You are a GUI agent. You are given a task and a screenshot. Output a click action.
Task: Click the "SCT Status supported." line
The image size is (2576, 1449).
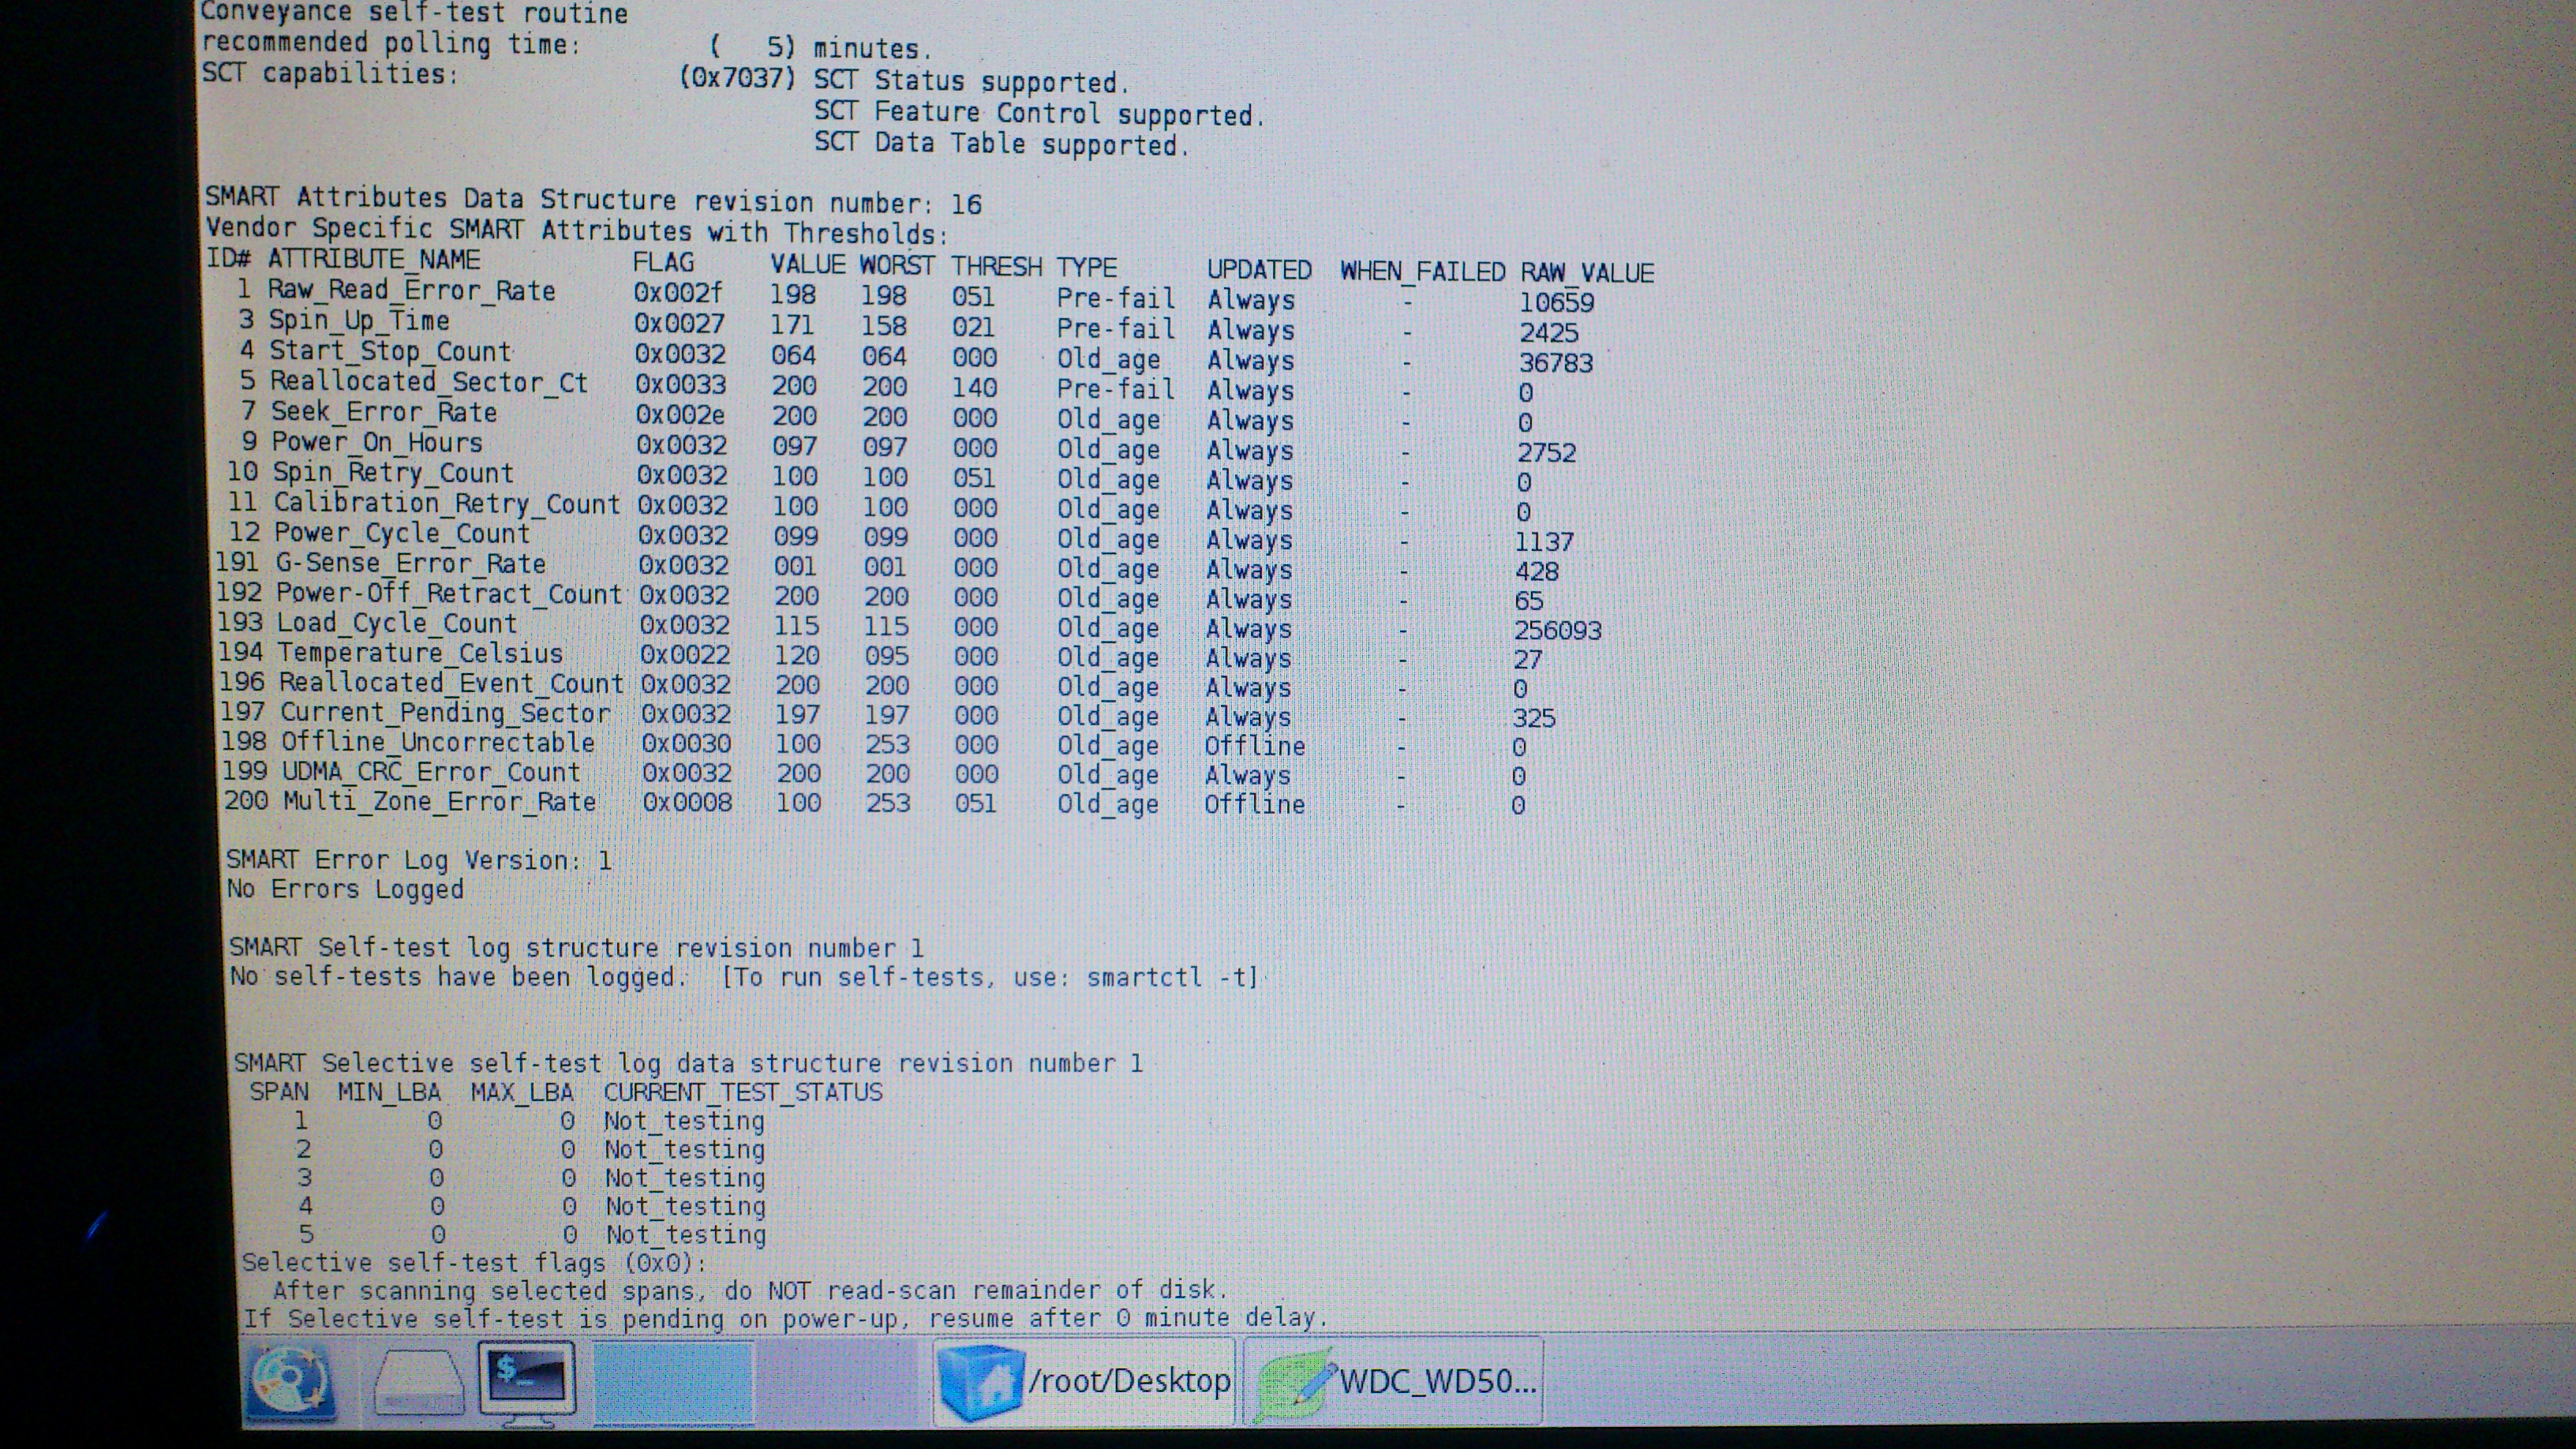(971, 81)
